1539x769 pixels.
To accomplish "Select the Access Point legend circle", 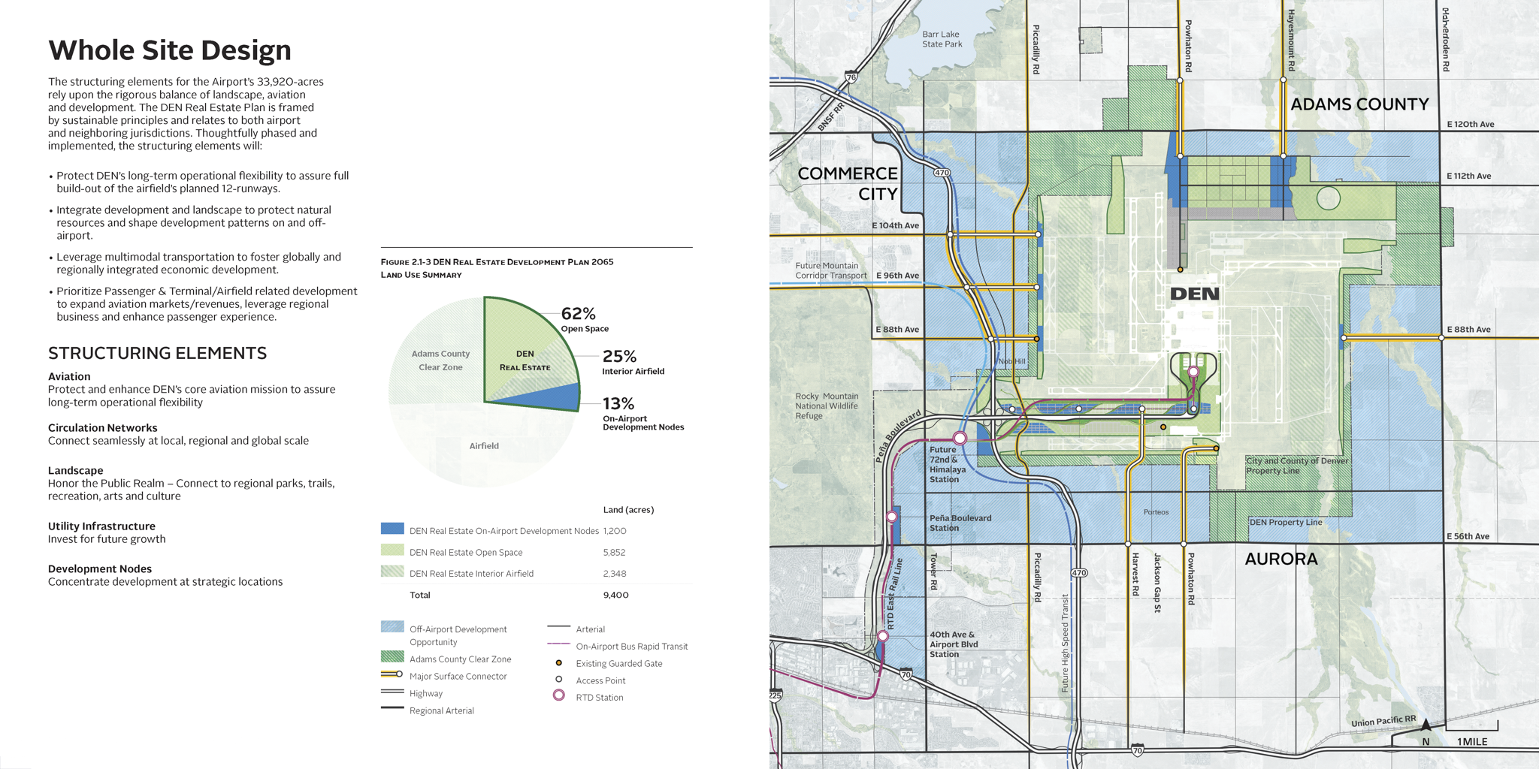I will click(558, 680).
